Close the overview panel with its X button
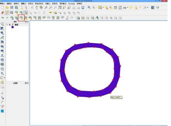The height and width of the screenshot is (126, 171). click(x=28, y=83)
